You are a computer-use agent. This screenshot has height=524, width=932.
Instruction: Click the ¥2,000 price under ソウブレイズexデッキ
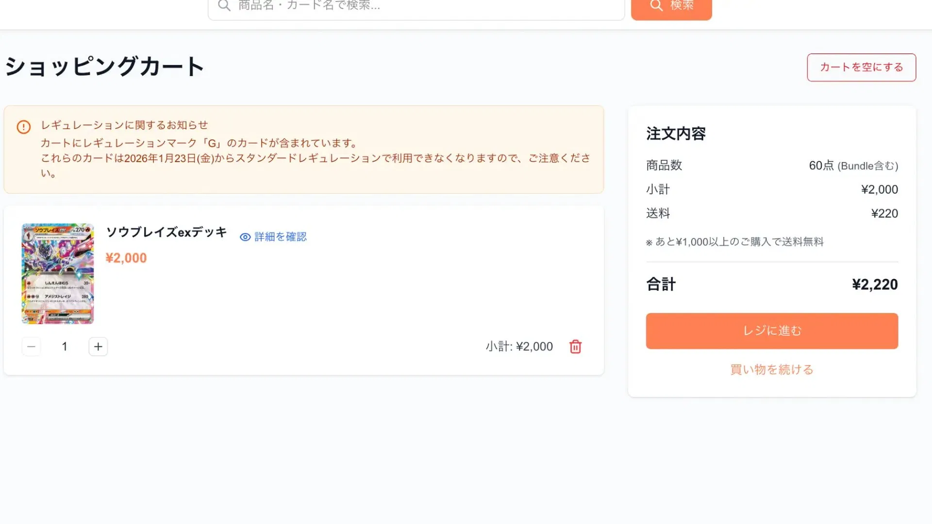pos(126,258)
